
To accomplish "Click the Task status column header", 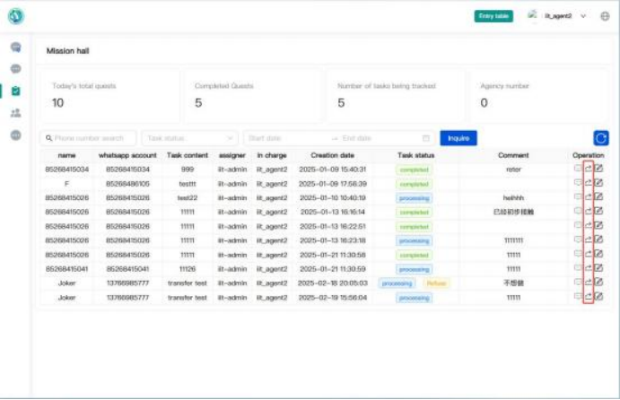I will [415, 155].
